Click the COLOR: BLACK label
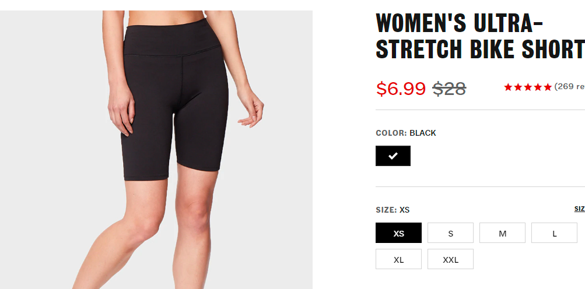 [x=406, y=133]
